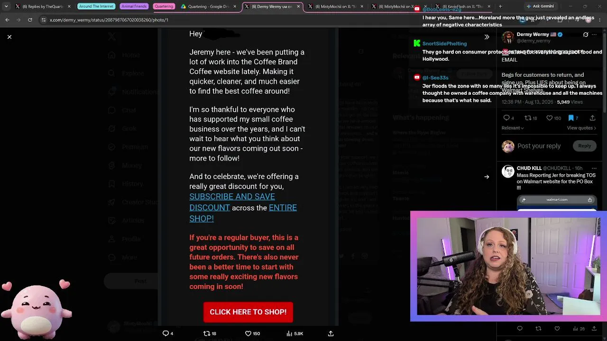Click ENTIRE SHOP link in email image
Viewport: 607px width, 341px height.
pyautogui.click(x=243, y=213)
